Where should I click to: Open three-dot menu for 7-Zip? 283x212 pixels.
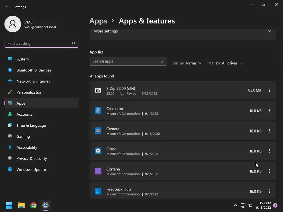tap(269, 91)
